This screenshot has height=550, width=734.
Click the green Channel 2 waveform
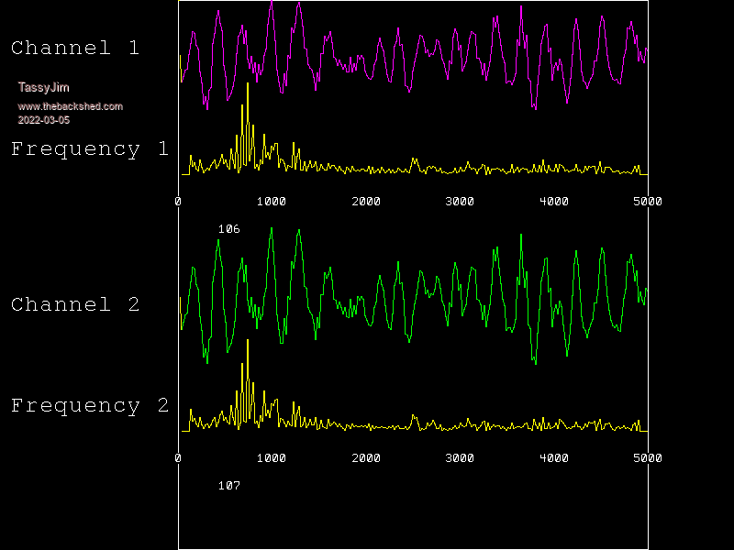[272, 231]
